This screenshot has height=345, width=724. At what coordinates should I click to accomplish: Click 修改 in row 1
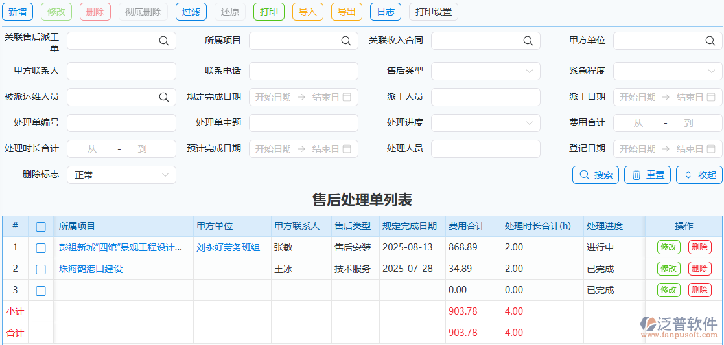(x=669, y=247)
